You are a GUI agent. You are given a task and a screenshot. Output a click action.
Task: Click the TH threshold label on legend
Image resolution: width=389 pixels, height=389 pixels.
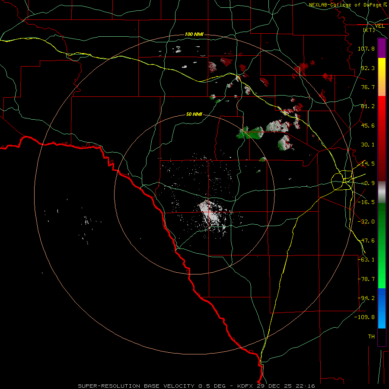pos(371,337)
